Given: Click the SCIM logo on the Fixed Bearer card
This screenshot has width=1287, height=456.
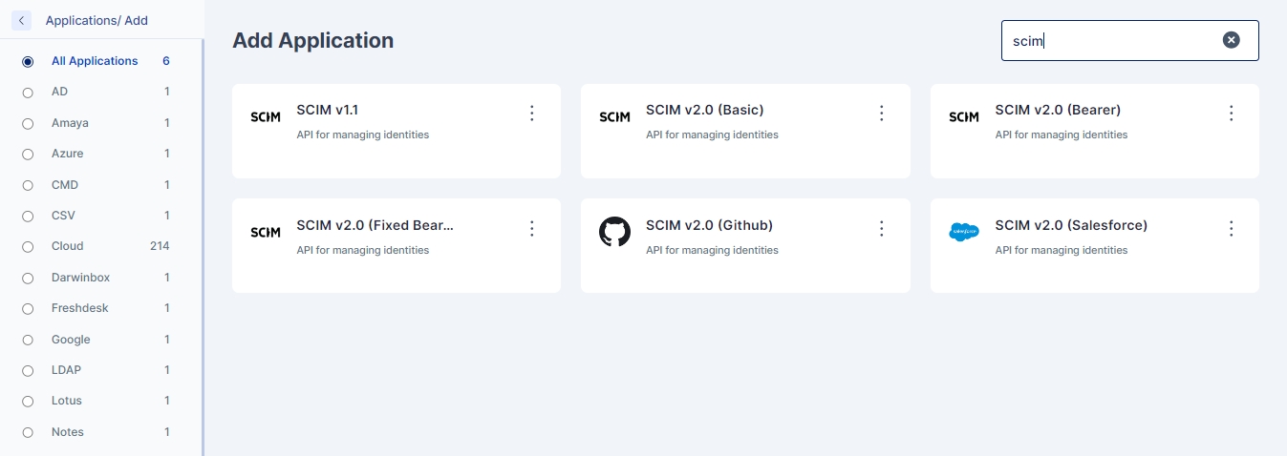Looking at the screenshot, I should tap(266, 232).
